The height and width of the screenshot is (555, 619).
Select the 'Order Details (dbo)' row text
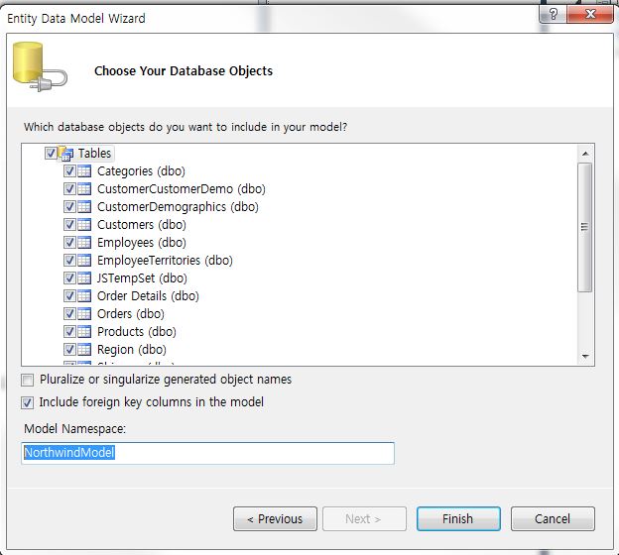148,296
